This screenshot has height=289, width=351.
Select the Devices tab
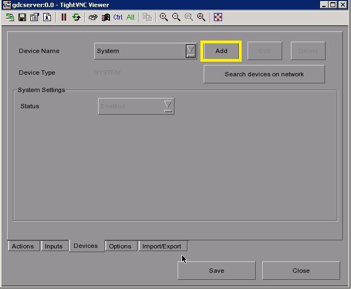pyautogui.click(x=87, y=246)
